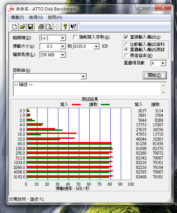Open the 檔案(F) menu
Image resolution: width=177 pixels, height=213 pixels.
click(x=17, y=17)
